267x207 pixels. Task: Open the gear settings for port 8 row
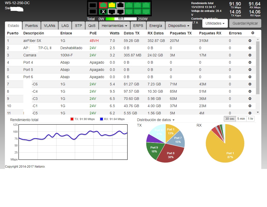click(250, 91)
